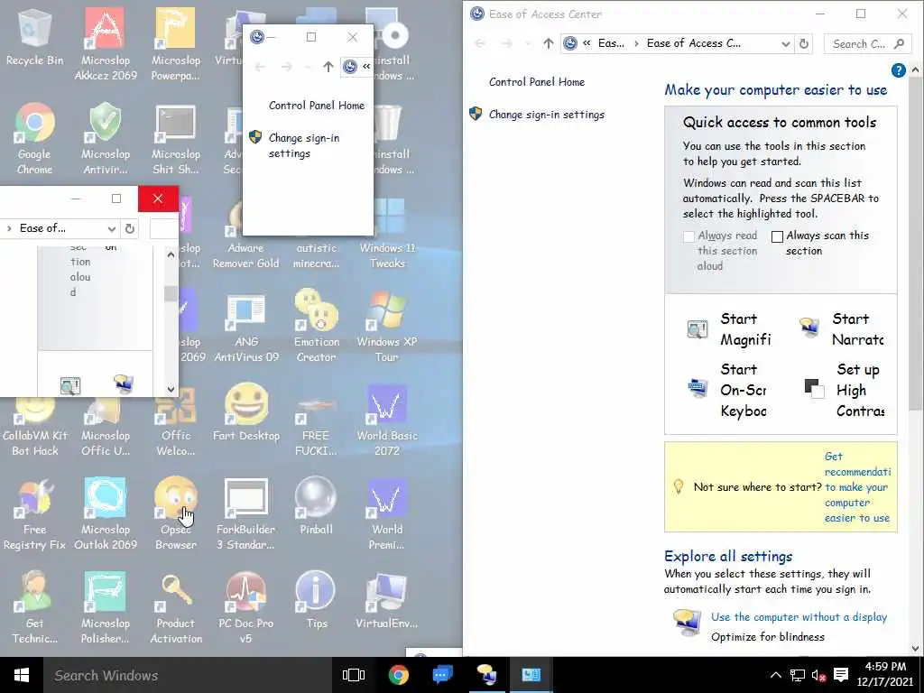Open Microslop Antivir... shield icon
Image resolution: width=924 pixels, height=693 pixels.
point(106,138)
